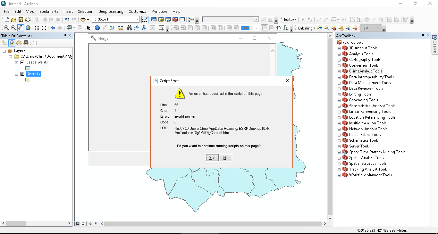Collapse the Districts layer legend
The width and height of the screenshot is (438, 234).
pos(17,74)
